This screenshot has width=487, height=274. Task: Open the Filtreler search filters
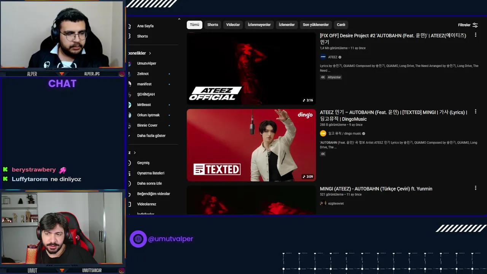[x=468, y=25]
